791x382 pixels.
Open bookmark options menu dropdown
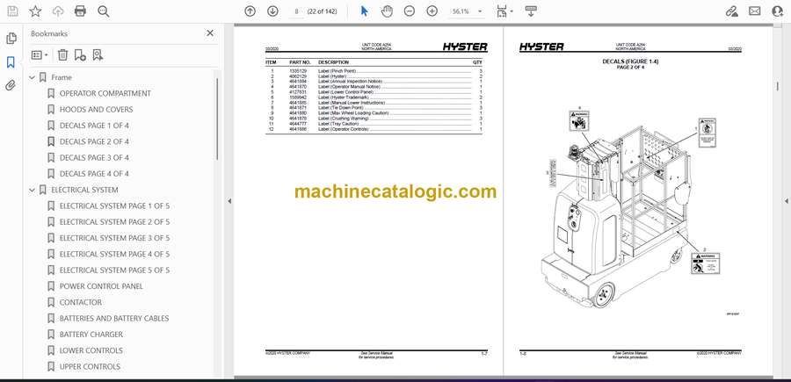pos(40,55)
